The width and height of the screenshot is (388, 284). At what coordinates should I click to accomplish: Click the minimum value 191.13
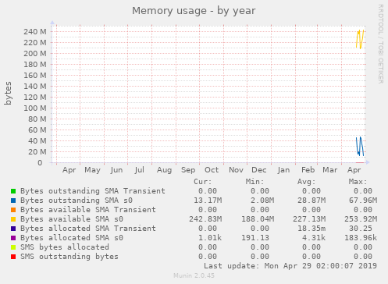tap(255, 238)
